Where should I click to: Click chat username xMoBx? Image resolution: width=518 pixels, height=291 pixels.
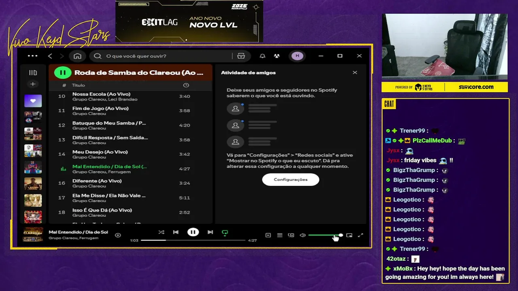click(403, 269)
